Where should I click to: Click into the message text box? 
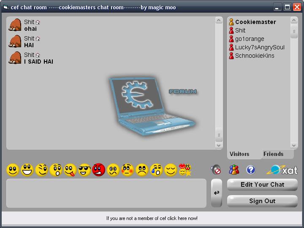106,193
